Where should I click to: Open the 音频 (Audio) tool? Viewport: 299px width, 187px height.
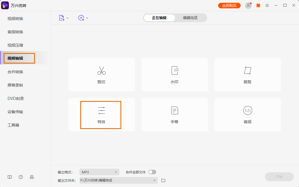[x=247, y=115]
